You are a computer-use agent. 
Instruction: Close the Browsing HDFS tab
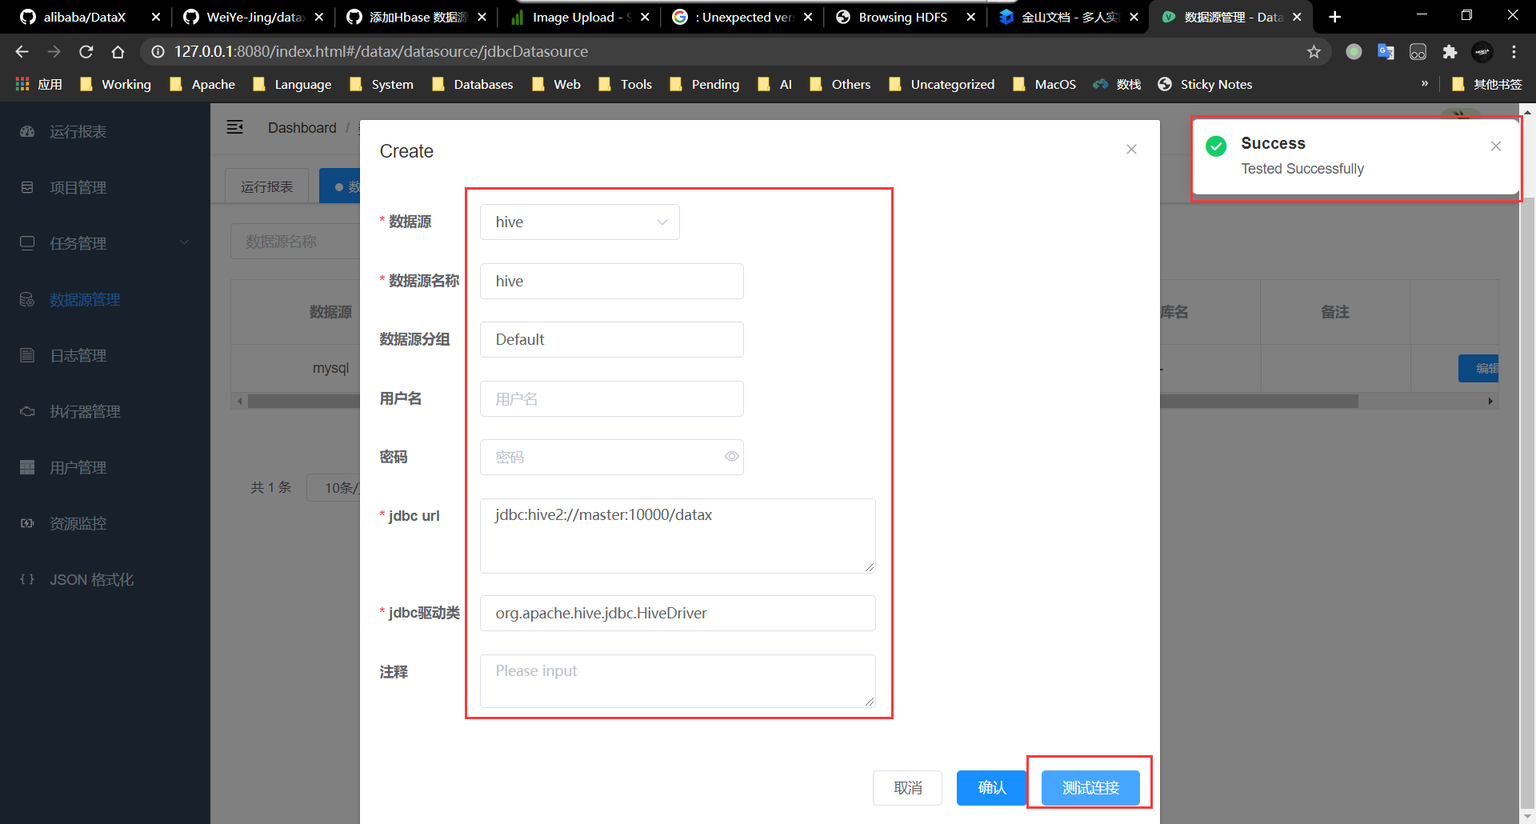coord(970,17)
